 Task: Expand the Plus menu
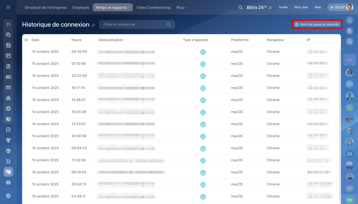click(182, 8)
